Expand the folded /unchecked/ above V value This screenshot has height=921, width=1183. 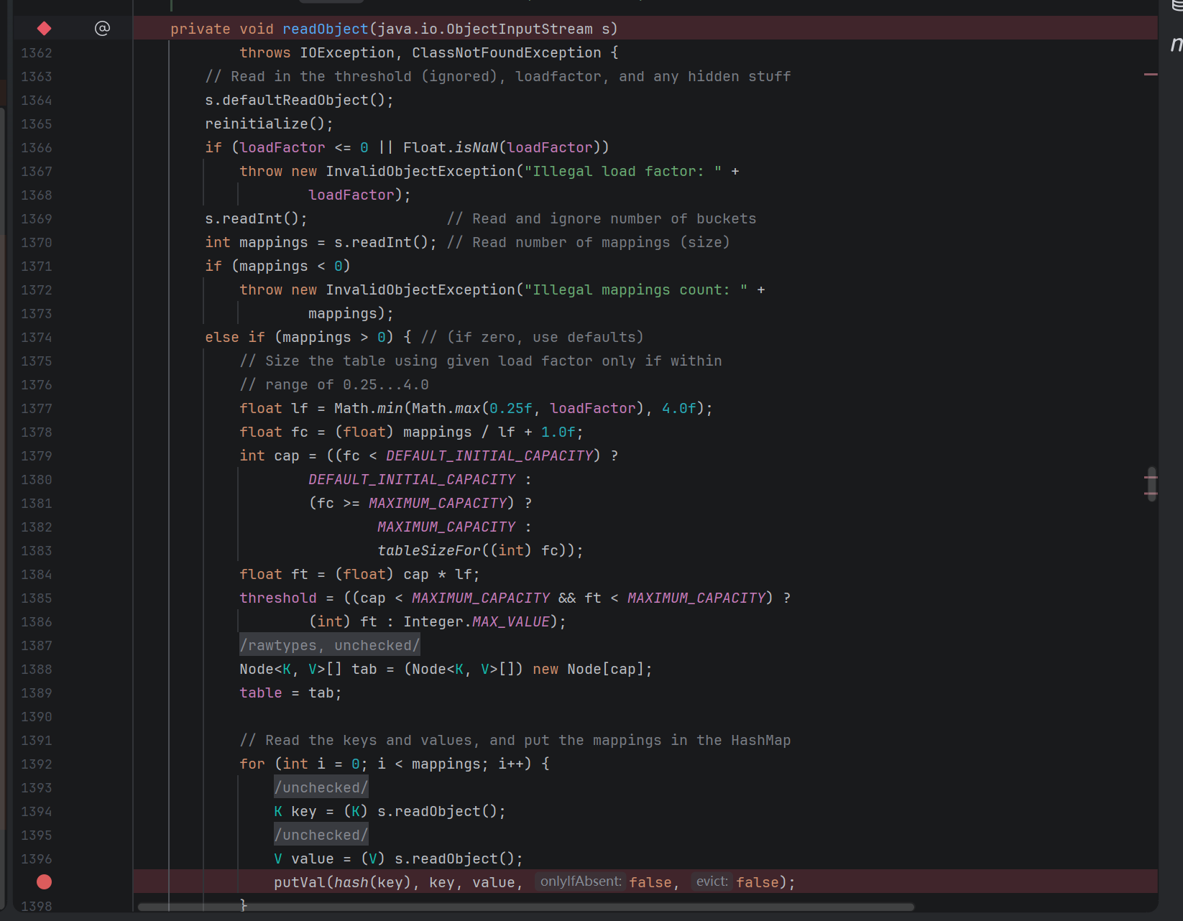pos(321,835)
